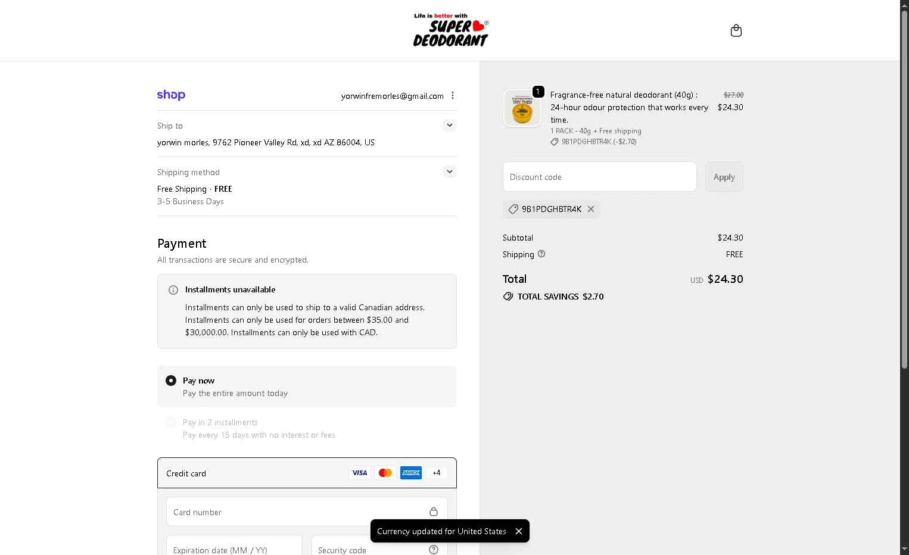Click the installments info icon
The image size is (909, 555).
pos(173,290)
